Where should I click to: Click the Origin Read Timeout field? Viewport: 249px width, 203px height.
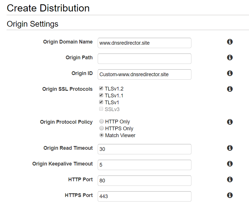tap(144, 149)
